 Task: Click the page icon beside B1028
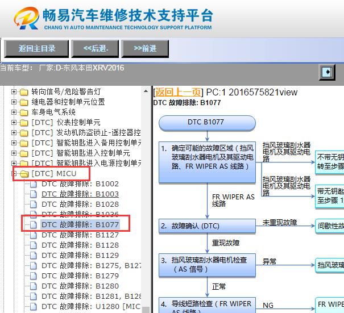coord(34,205)
